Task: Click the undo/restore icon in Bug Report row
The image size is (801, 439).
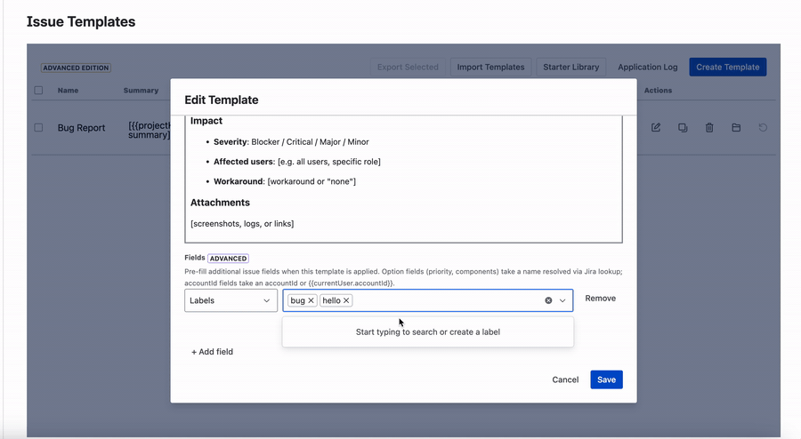Action: pyautogui.click(x=763, y=127)
